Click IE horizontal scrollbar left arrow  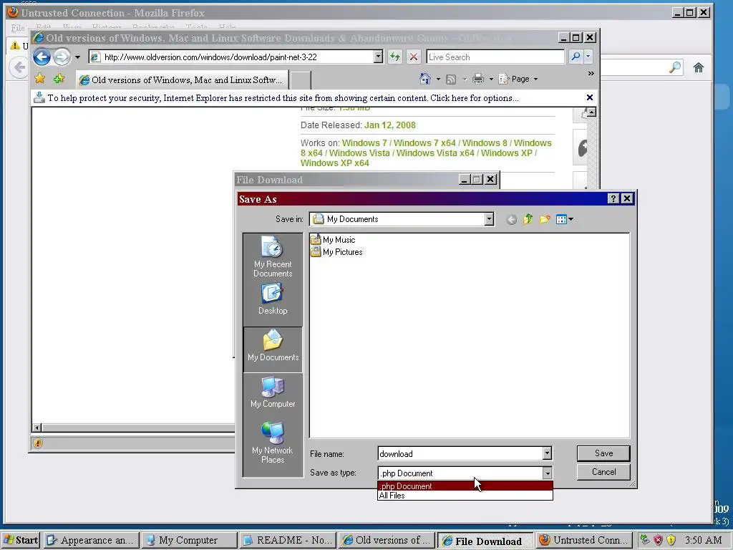[x=37, y=428]
